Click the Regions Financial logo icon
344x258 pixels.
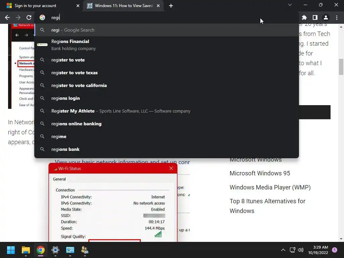pos(42,45)
